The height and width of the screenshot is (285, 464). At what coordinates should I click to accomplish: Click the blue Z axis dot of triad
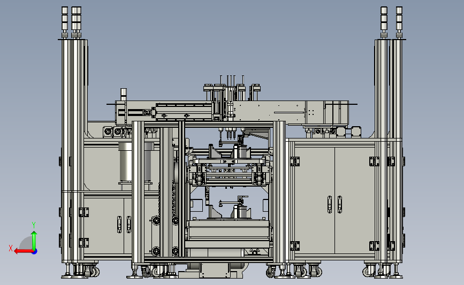coord(35,252)
